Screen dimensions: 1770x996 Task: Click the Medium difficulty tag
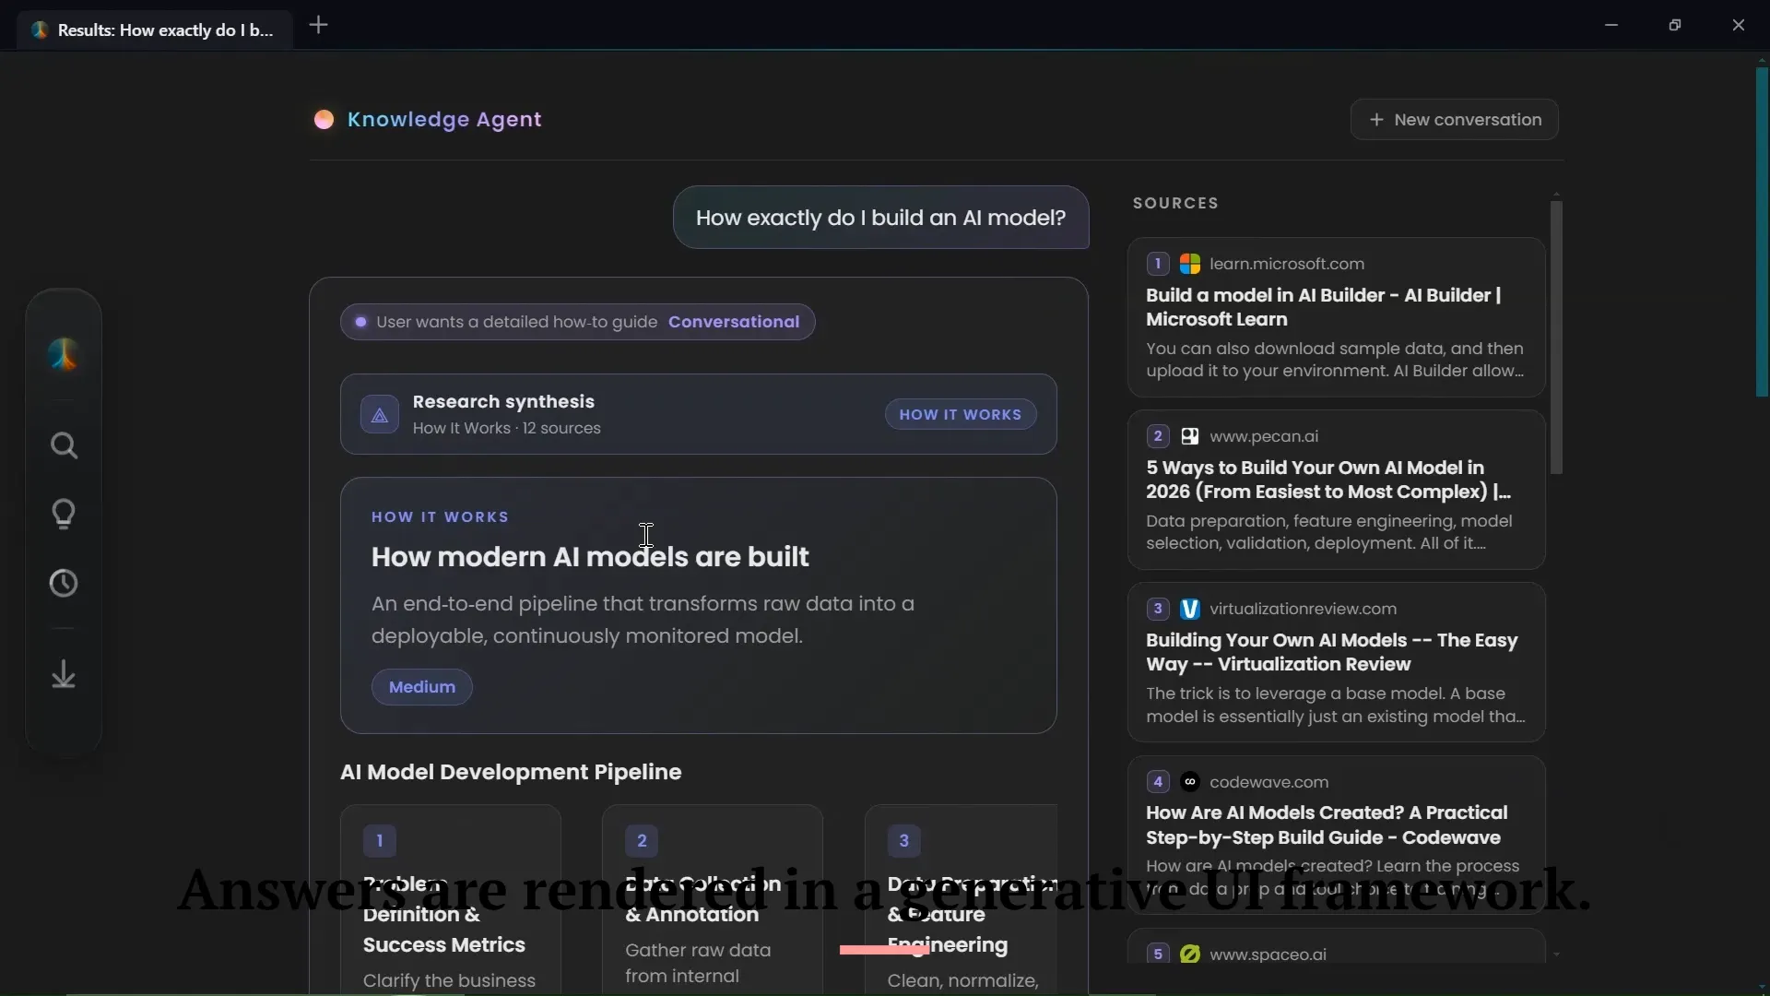tap(422, 687)
